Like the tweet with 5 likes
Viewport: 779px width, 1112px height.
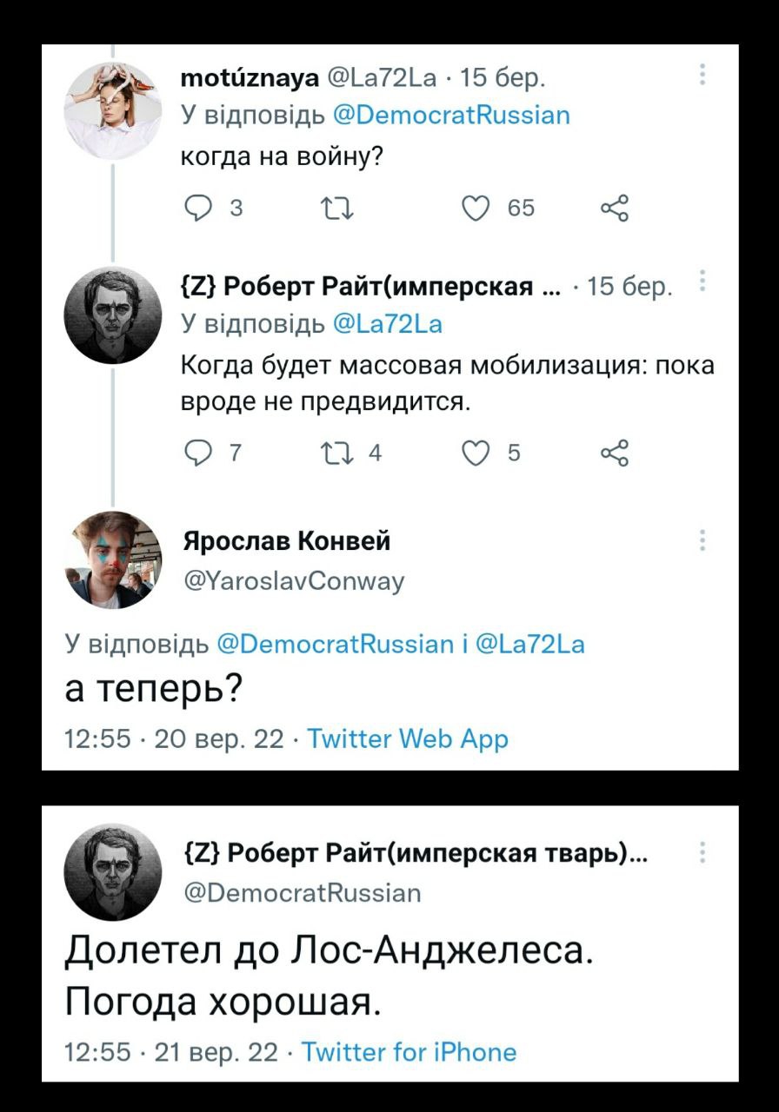point(478,452)
